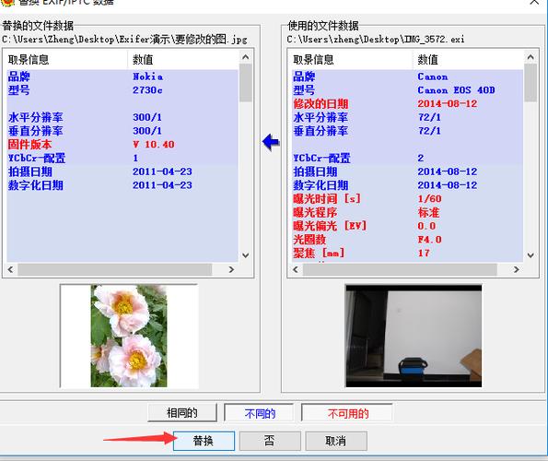The image size is (548, 461).
Task: Click left panel 取景信息 column header
Action: pyautogui.click(x=67, y=60)
